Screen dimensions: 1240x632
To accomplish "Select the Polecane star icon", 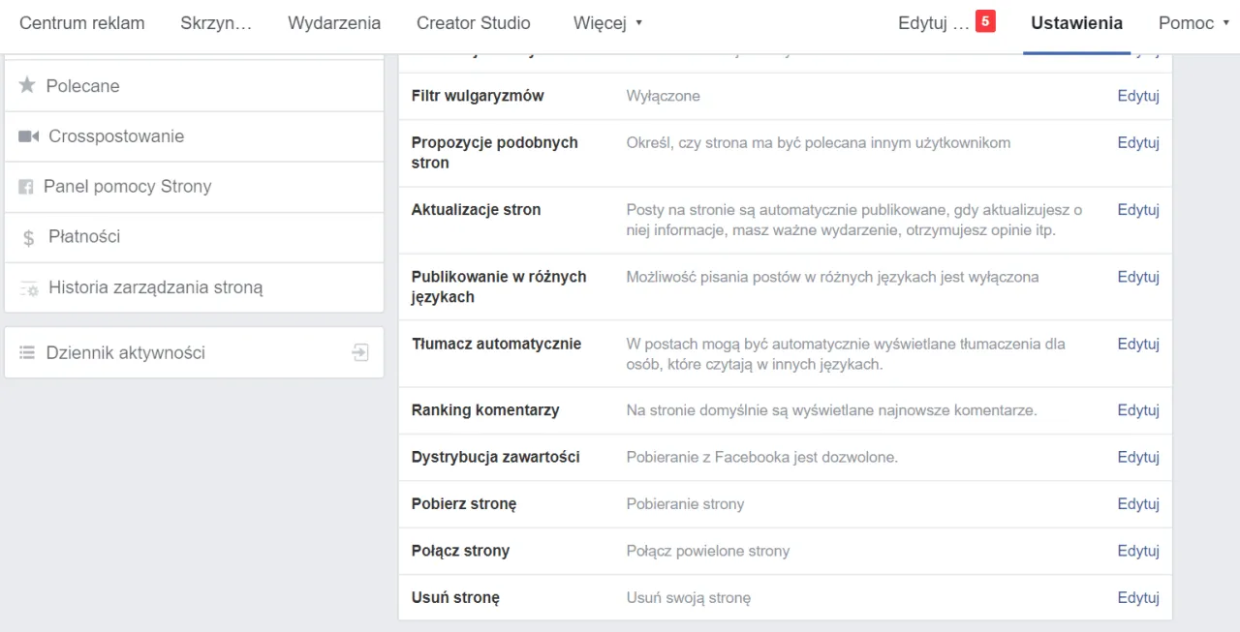I will click(27, 85).
